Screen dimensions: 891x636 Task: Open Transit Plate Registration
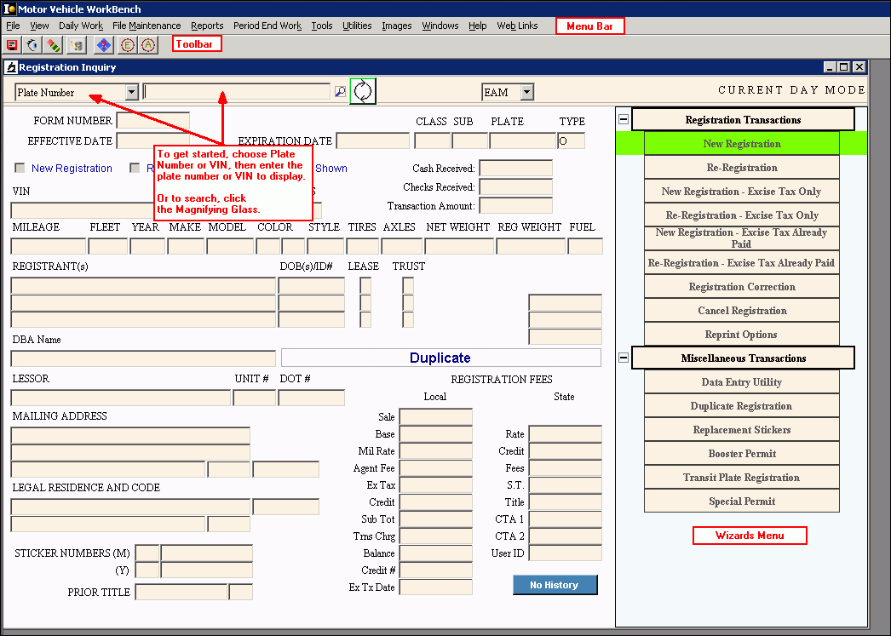pos(742,478)
